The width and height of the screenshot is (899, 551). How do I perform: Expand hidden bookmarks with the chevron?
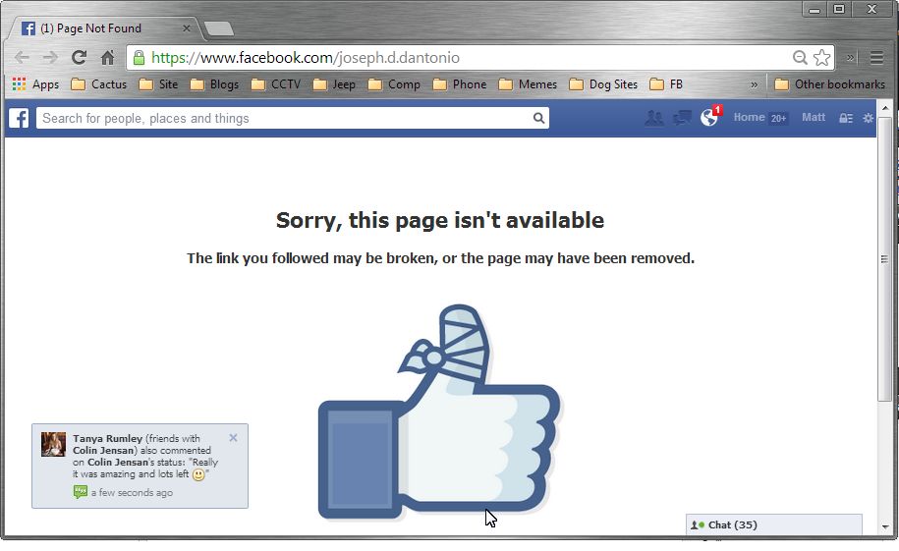[x=754, y=84]
